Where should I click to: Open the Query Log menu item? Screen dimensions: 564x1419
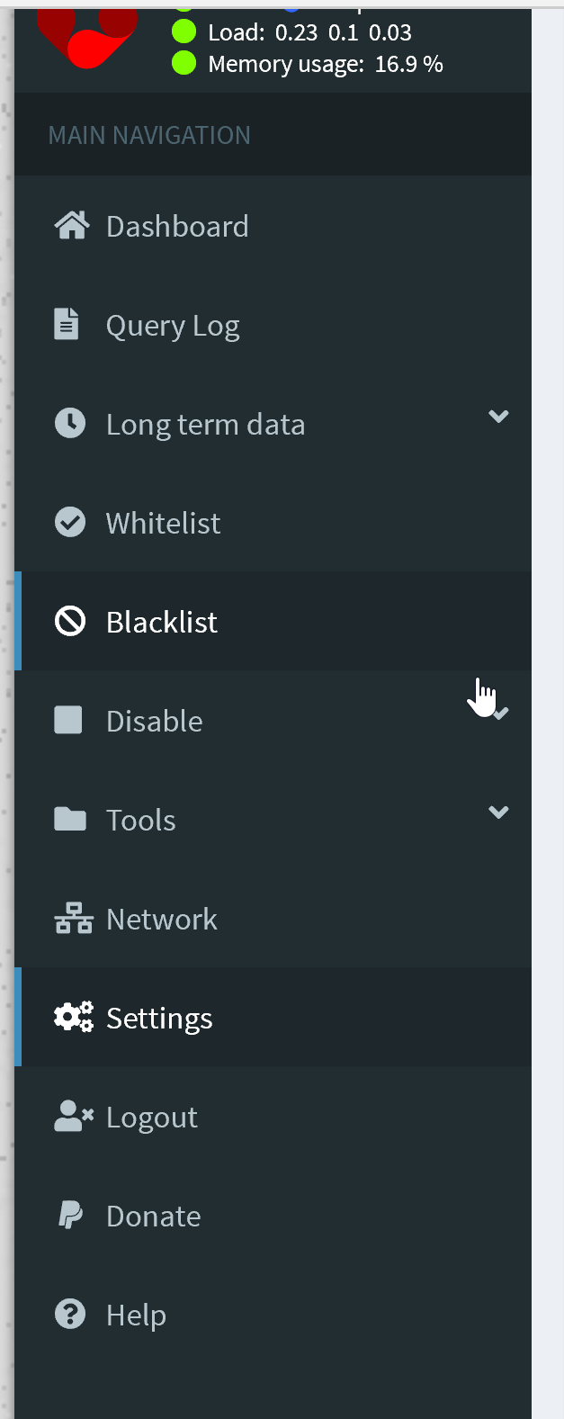click(273, 325)
